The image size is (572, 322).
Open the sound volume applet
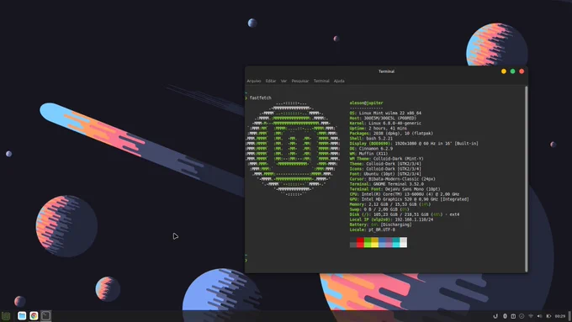(x=539, y=316)
